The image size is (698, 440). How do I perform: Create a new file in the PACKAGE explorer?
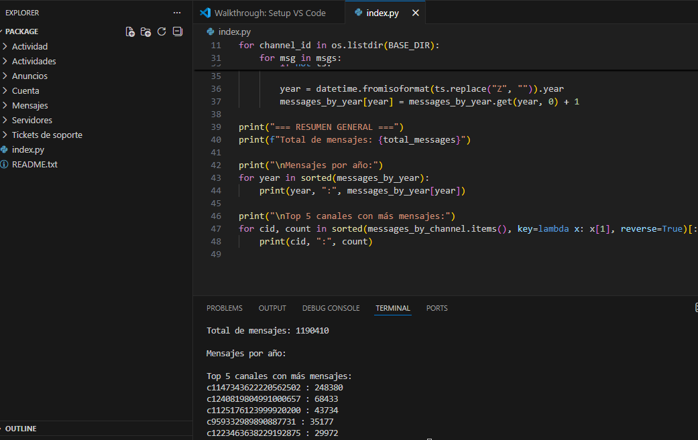[x=130, y=31]
